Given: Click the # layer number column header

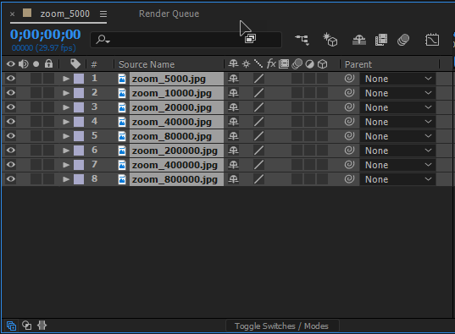Looking at the screenshot, I should (x=94, y=64).
